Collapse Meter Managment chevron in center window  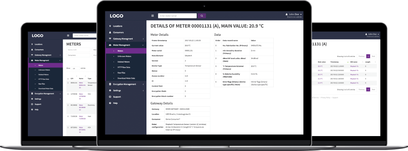(x=143, y=45)
